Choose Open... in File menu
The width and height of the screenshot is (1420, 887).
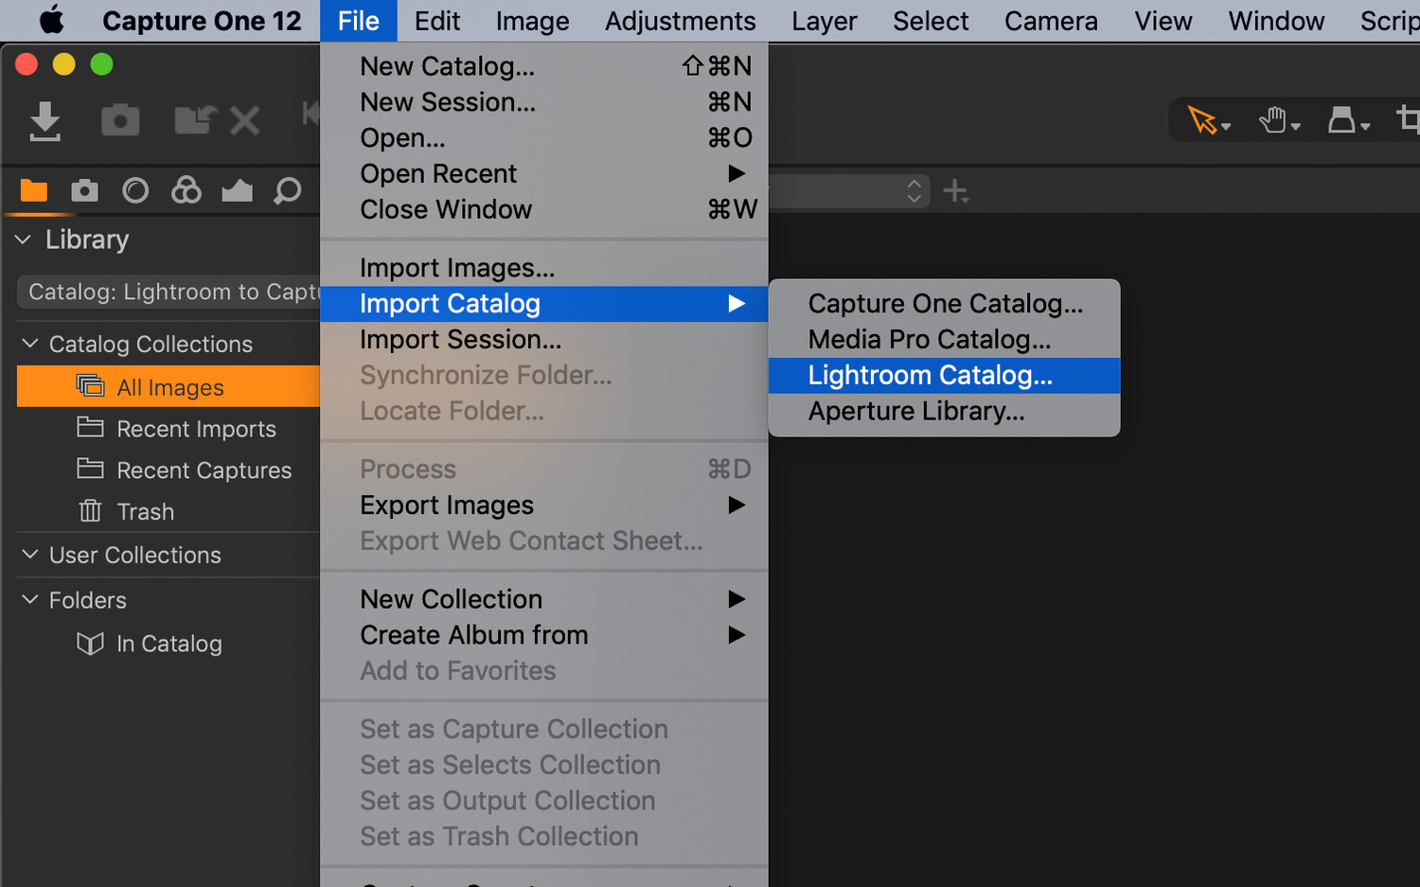point(543,138)
